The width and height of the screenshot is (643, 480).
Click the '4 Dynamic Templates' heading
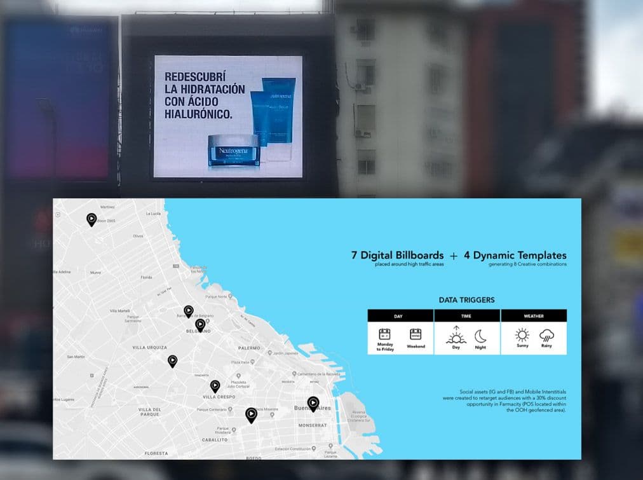(515, 255)
